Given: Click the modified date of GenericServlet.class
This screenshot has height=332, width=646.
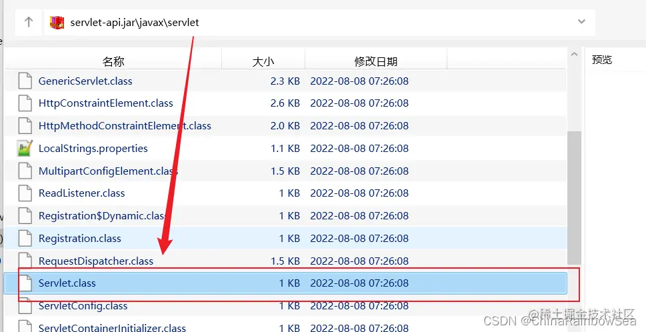Looking at the screenshot, I should click(359, 81).
